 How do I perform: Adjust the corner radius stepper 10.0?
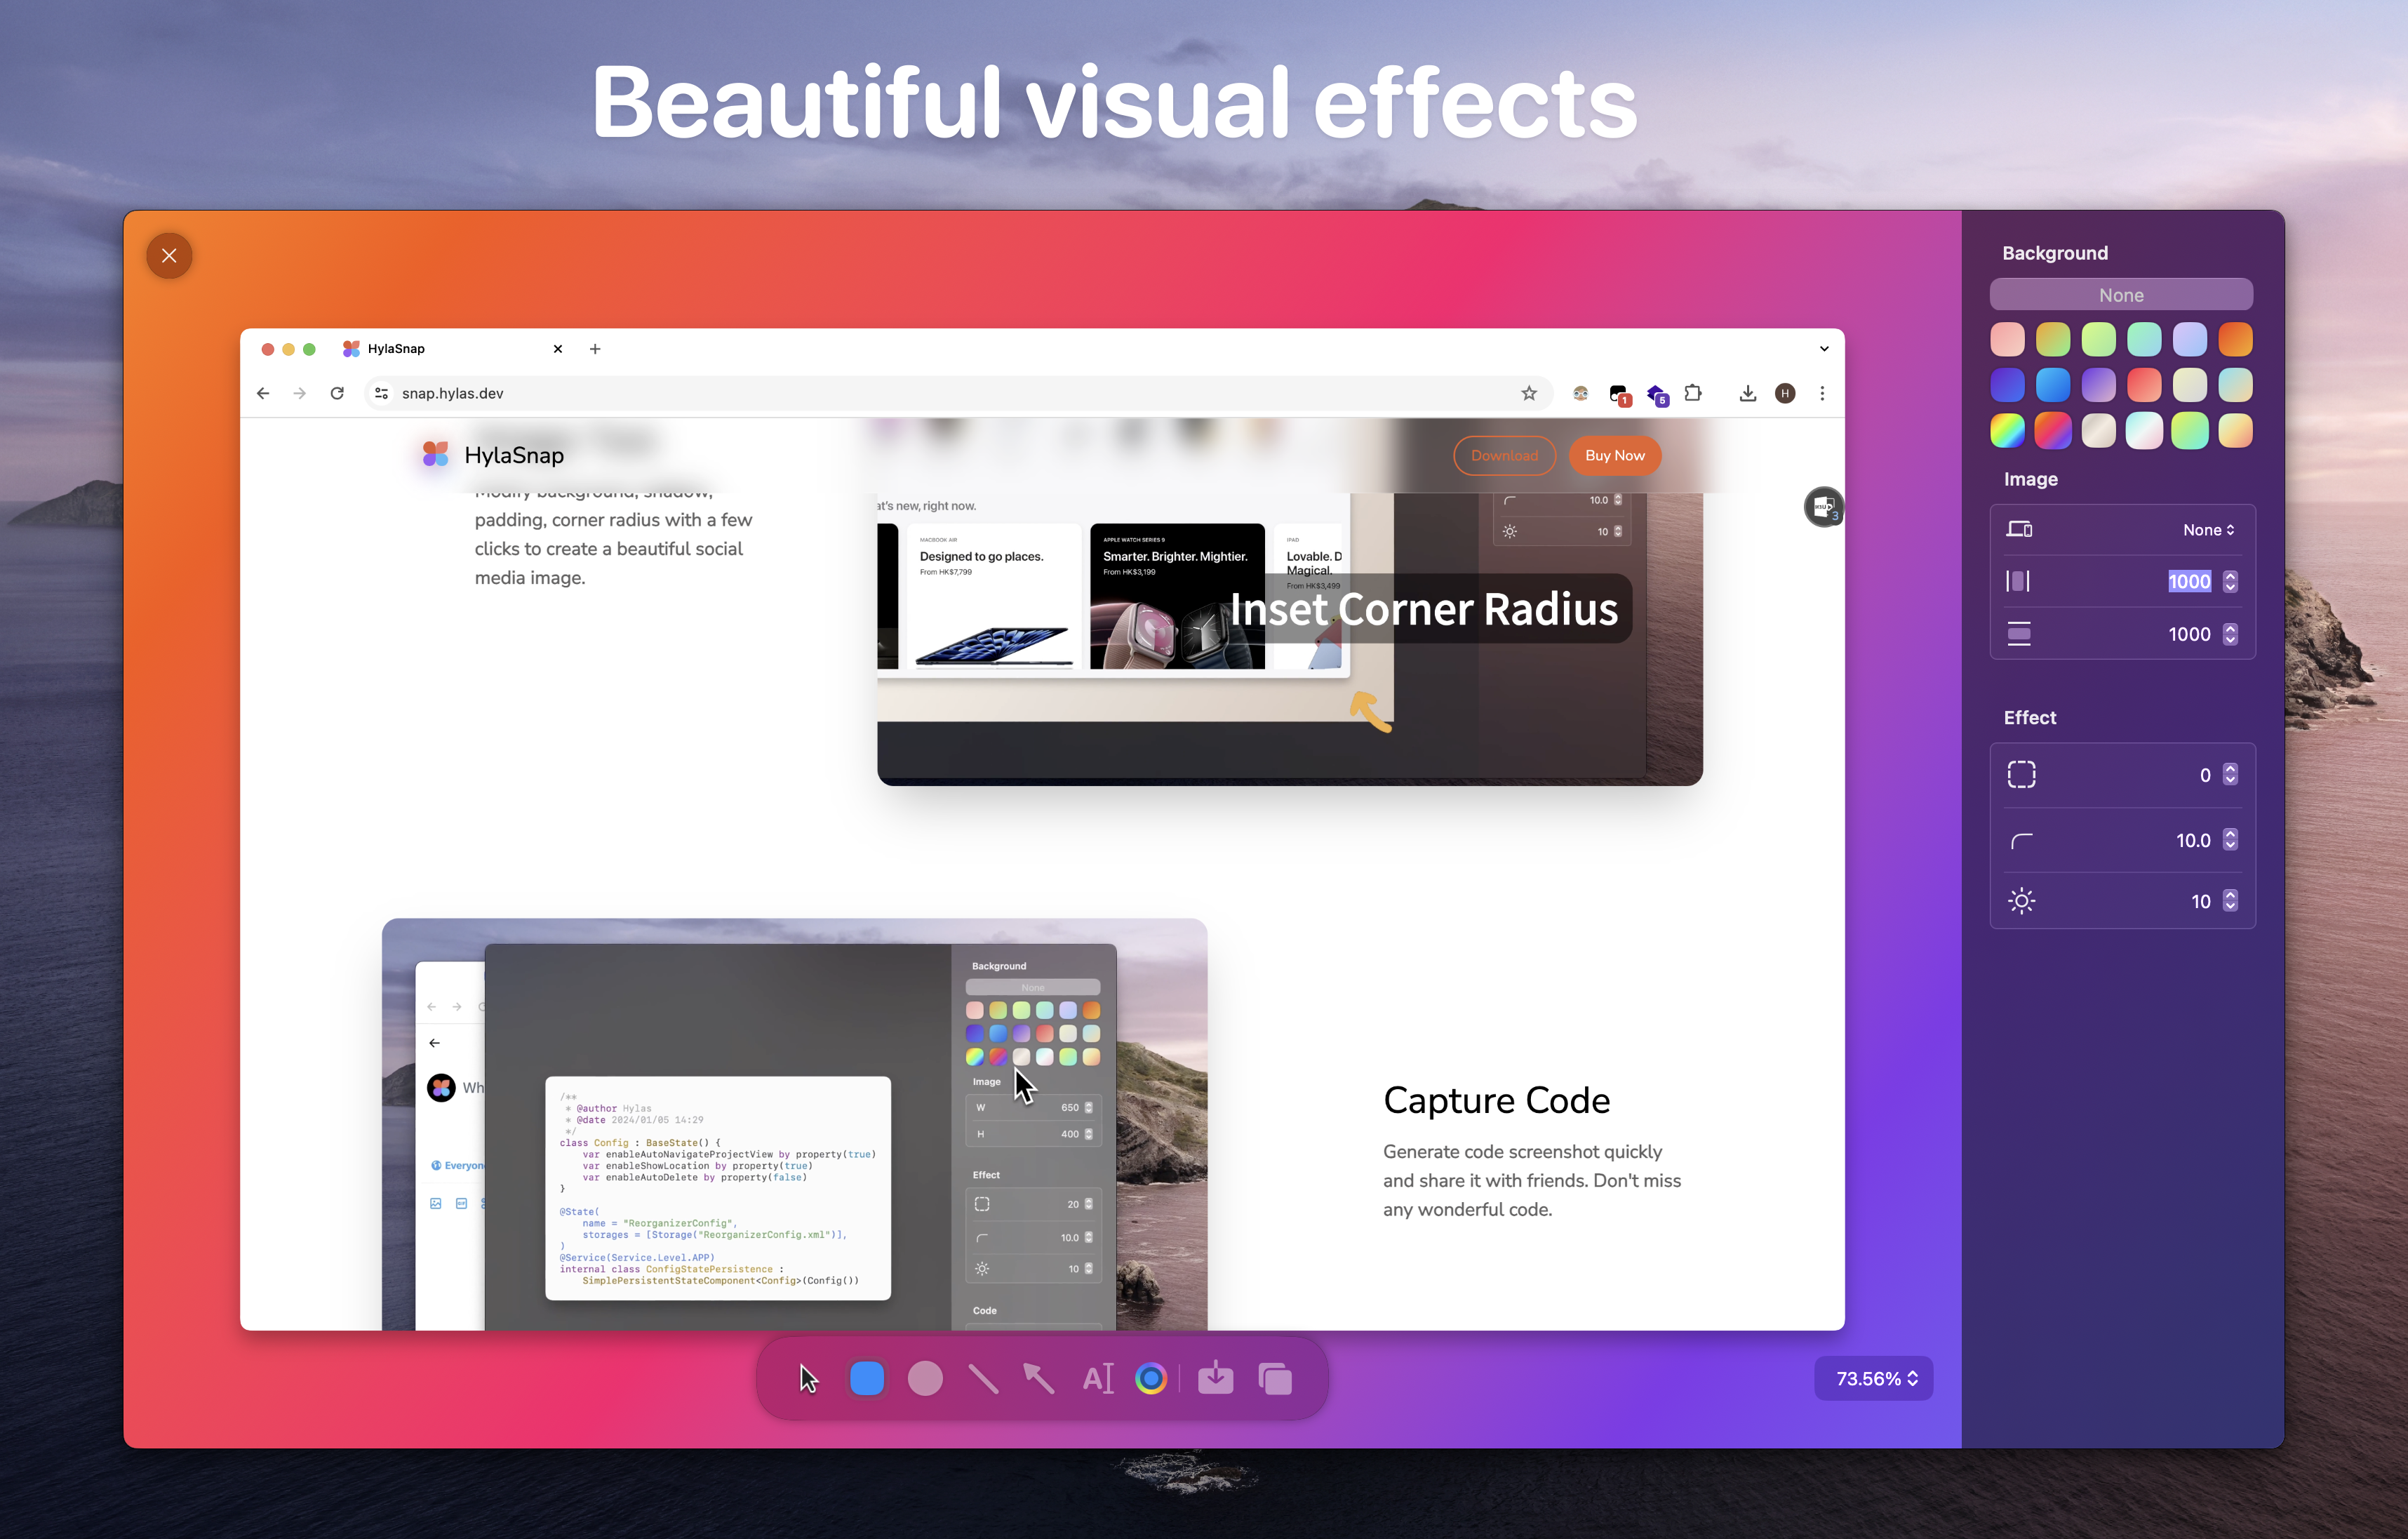click(2230, 839)
